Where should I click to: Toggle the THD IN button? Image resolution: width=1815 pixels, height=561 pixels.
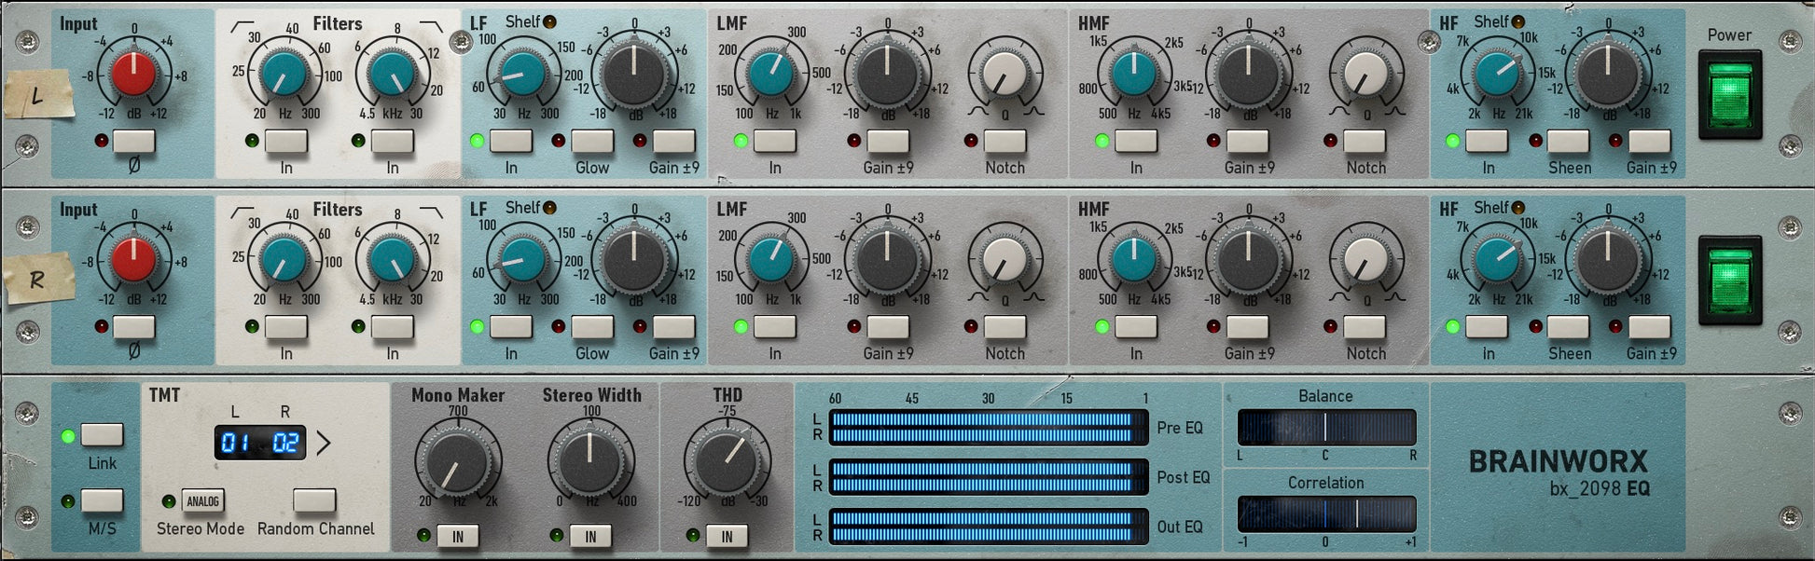pos(726,536)
